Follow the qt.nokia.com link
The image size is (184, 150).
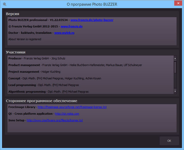[67, 114]
